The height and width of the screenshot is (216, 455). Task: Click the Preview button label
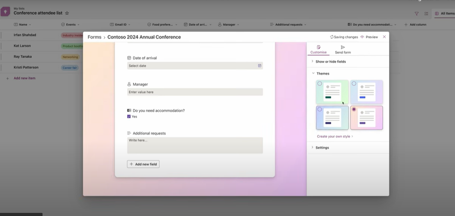coord(372,37)
